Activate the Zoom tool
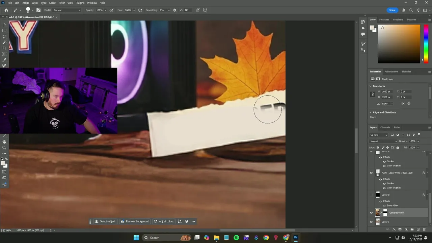The height and width of the screenshot is (243, 432). pos(4,147)
